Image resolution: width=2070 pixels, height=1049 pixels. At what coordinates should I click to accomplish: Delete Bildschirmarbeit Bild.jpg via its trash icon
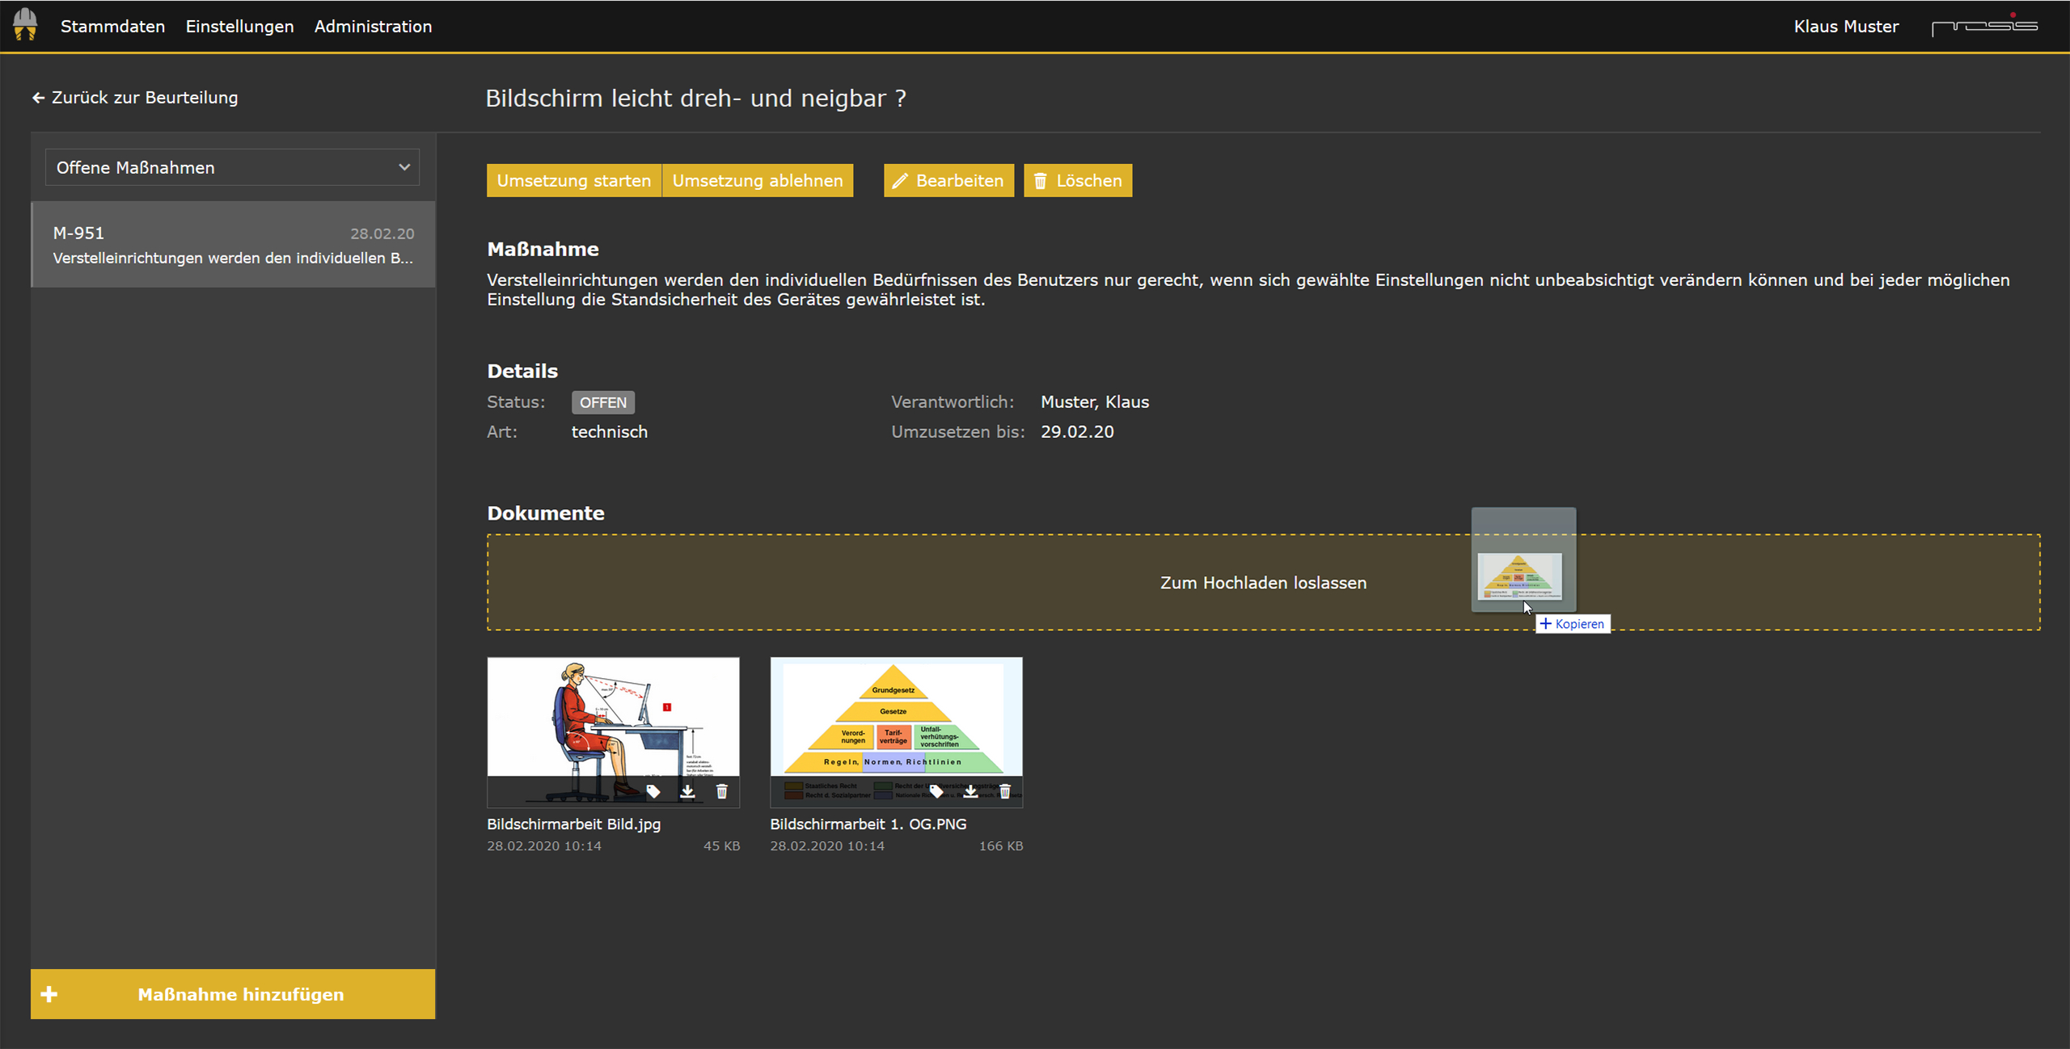pyautogui.click(x=722, y=792)
